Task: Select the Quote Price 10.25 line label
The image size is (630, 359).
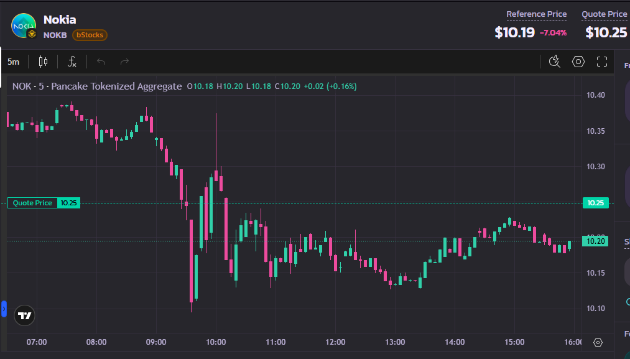Action: [44, 203]
